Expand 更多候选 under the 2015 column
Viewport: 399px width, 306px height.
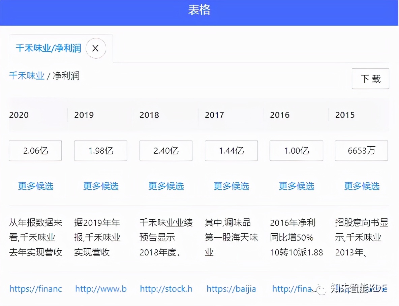point(362,186)
